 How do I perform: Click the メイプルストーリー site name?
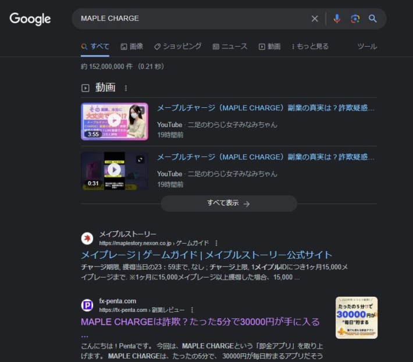(128, 234)
